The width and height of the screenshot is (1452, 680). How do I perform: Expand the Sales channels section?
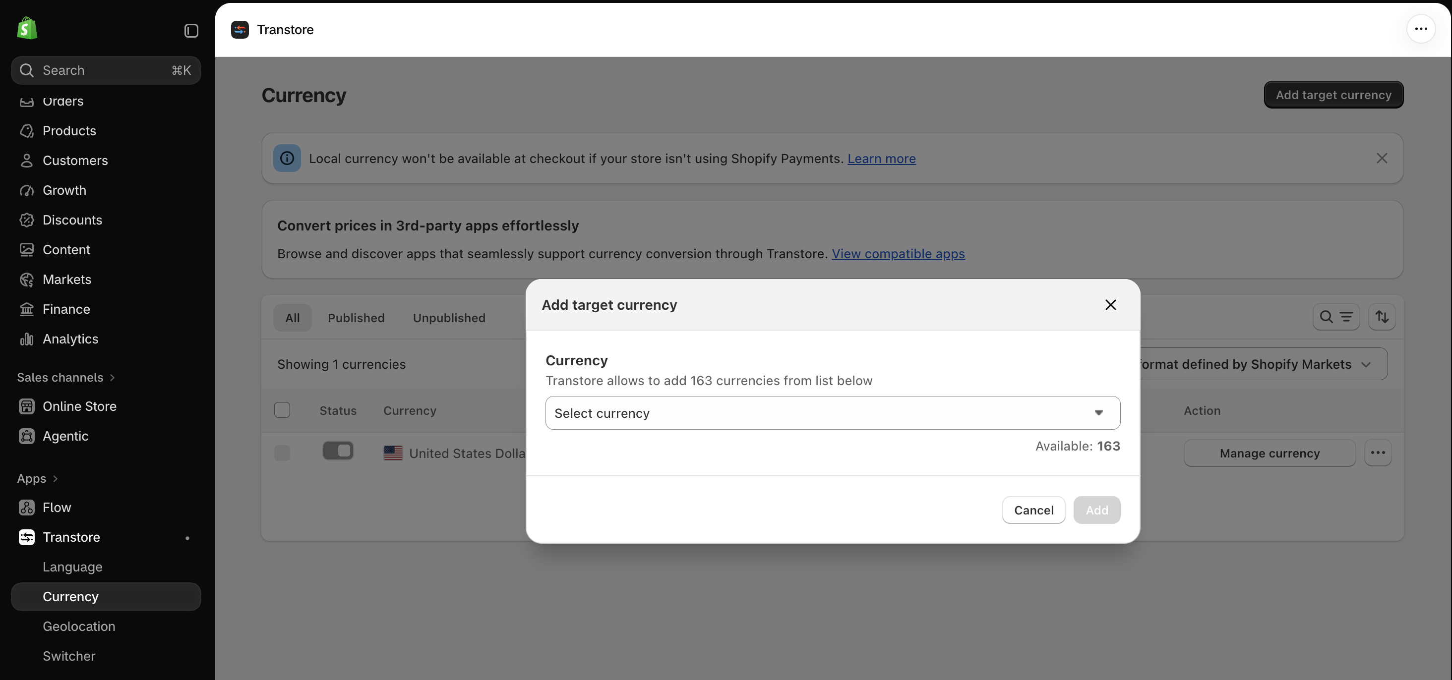click(66, 378)
